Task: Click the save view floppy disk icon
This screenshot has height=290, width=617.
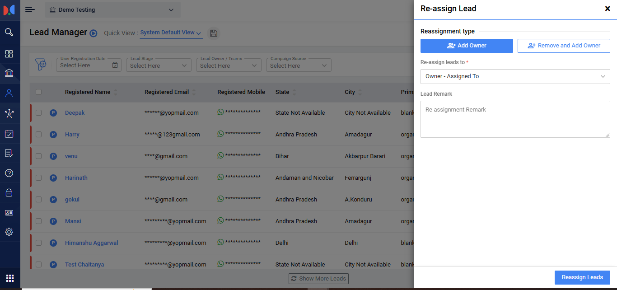Action: coord(214,33)
